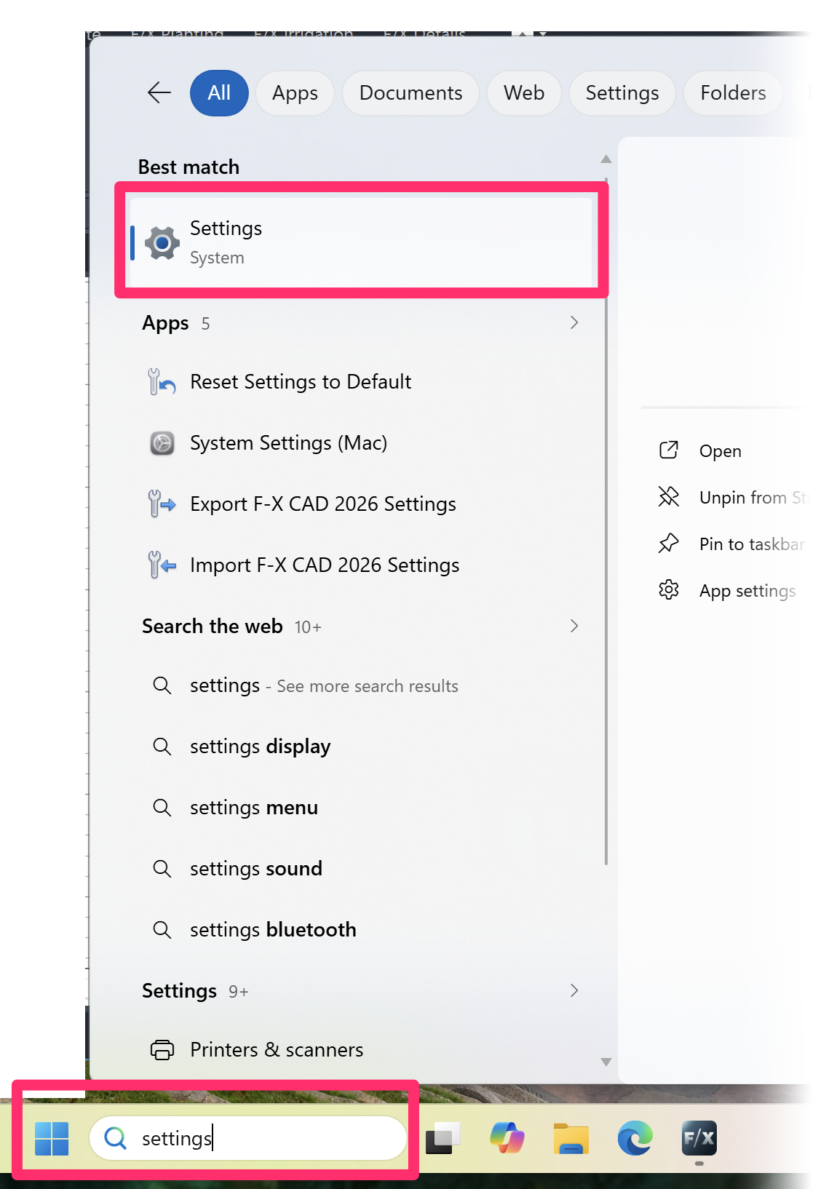Switch to the Folders filter tab
818x1189 pixels.
(x=733, y=92)
